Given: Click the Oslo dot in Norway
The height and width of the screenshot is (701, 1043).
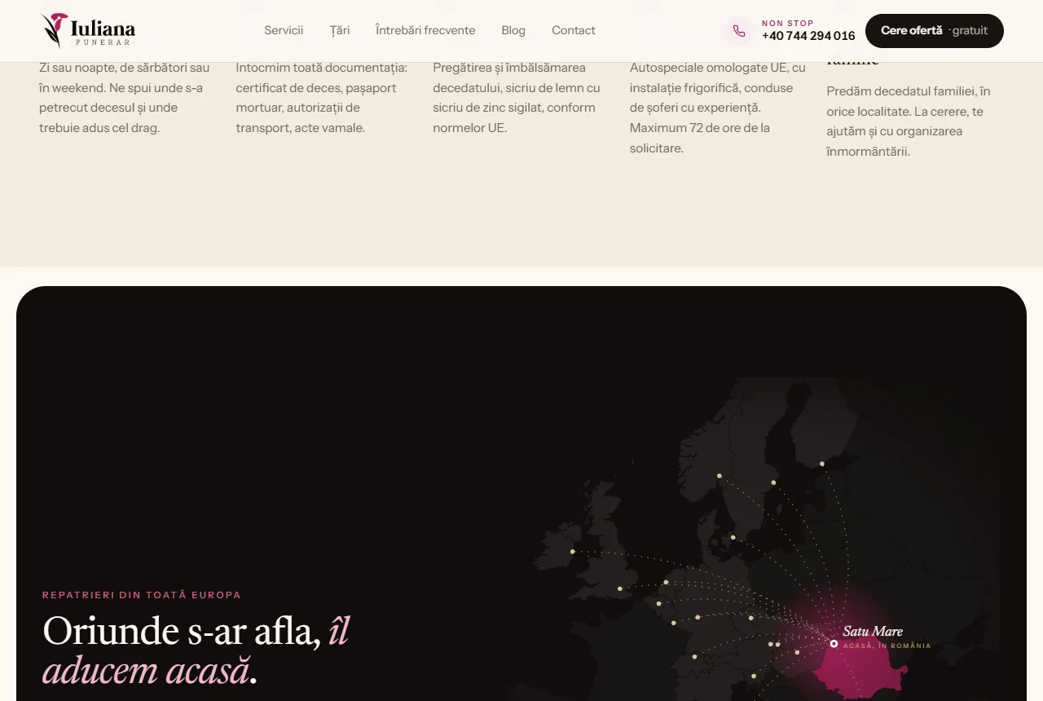Looking at the screenshot, I should 719,475.
